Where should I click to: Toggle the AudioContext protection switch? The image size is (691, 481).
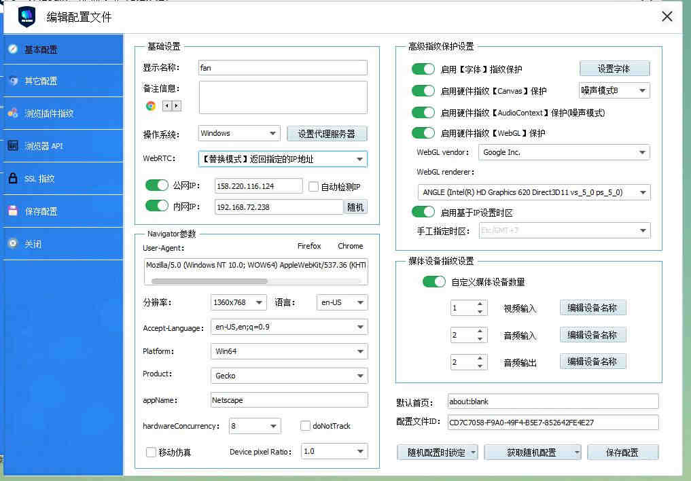(423, 112)
